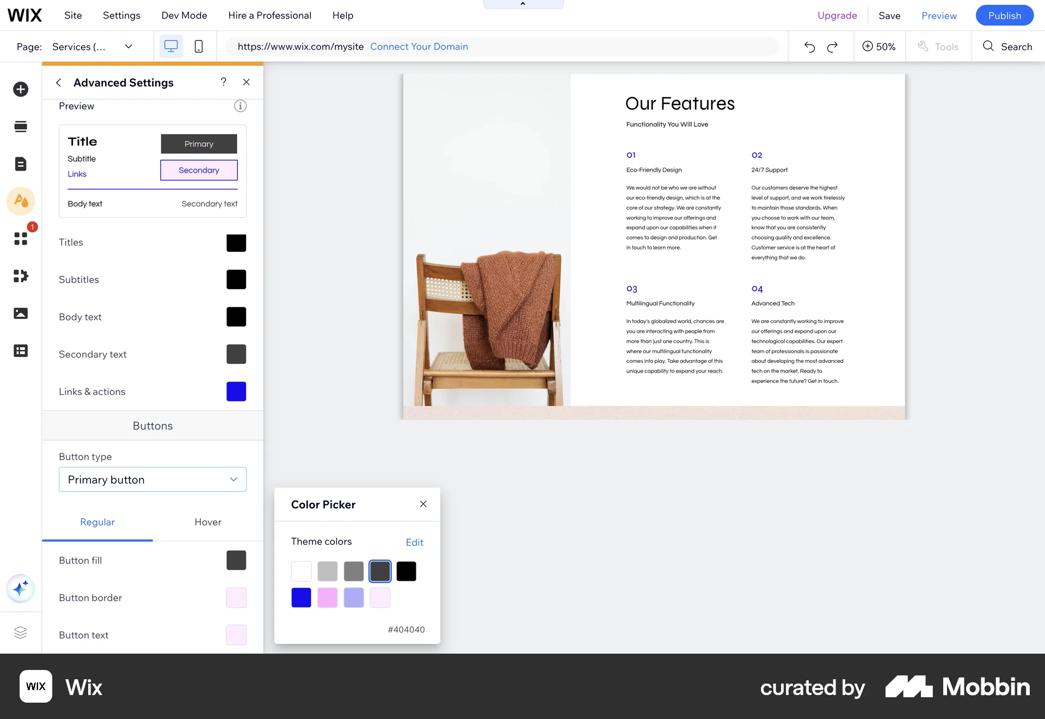1045x719 pixels.
Task: Switch to the Hover tab
Action: click(x=207, y=522)
